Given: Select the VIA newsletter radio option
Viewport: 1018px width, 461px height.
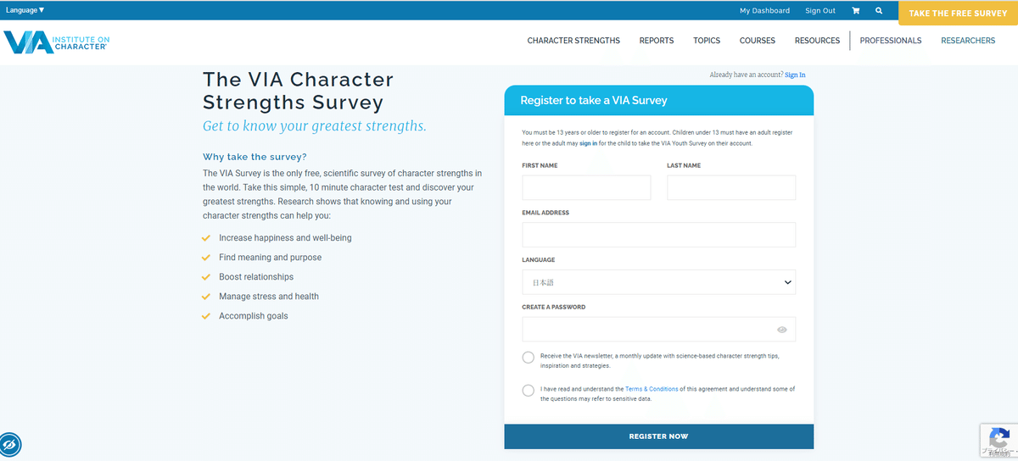Looking at the screenshot, I should pyautogui.click(x=529, y=358).
